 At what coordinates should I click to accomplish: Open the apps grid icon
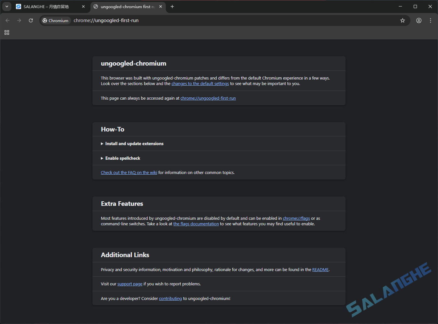(6, 32)
